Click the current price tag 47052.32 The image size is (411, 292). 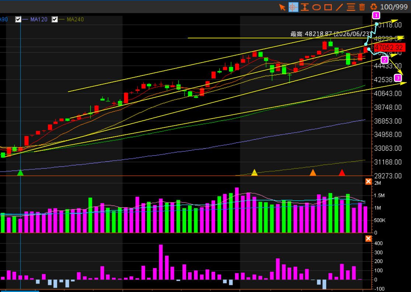[390, 48]
